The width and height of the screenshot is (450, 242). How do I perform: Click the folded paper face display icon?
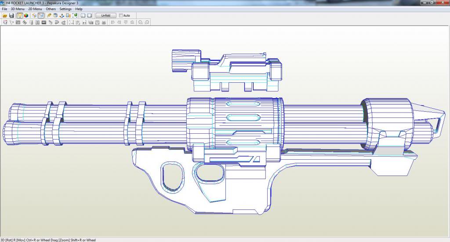coord(34,15)
